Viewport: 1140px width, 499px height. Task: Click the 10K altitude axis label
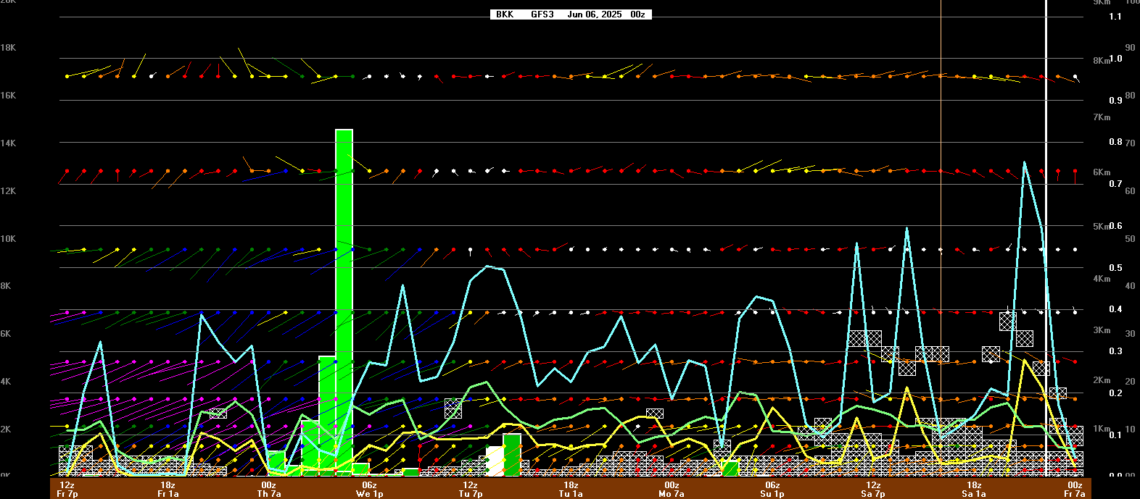coord(8,239)
